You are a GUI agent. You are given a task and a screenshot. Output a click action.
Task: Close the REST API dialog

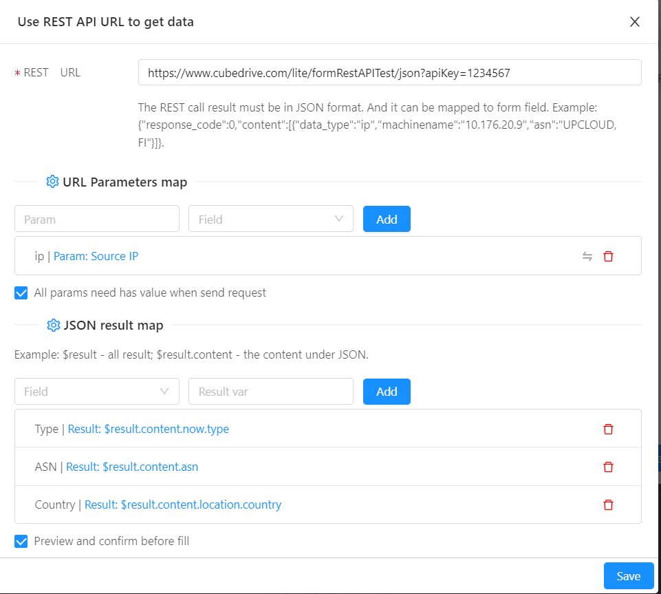(x=634, y=22)
